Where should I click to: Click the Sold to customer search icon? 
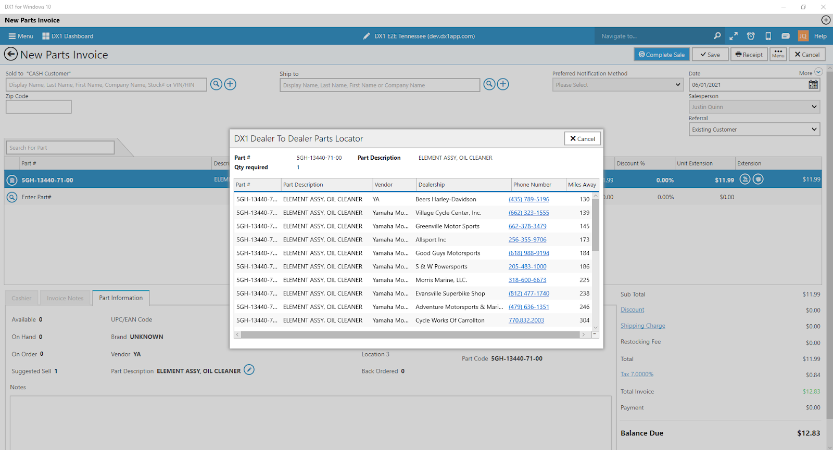216,84
